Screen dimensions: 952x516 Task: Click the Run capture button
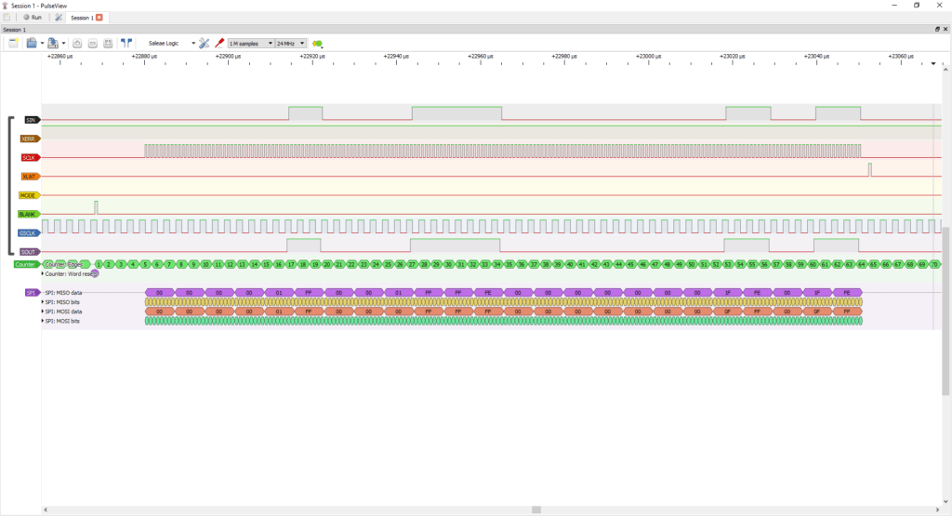[x=33, y=18]
